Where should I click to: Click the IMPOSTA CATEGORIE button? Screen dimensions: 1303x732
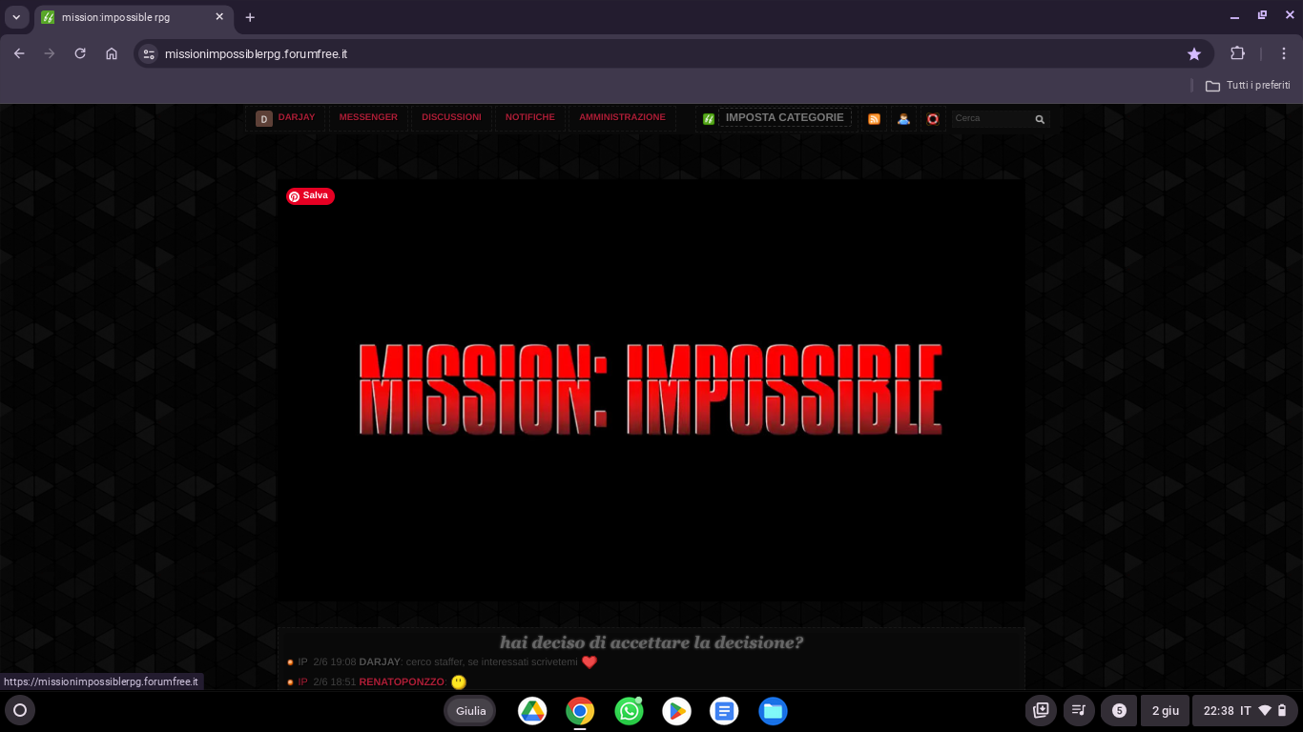[784, 117]
